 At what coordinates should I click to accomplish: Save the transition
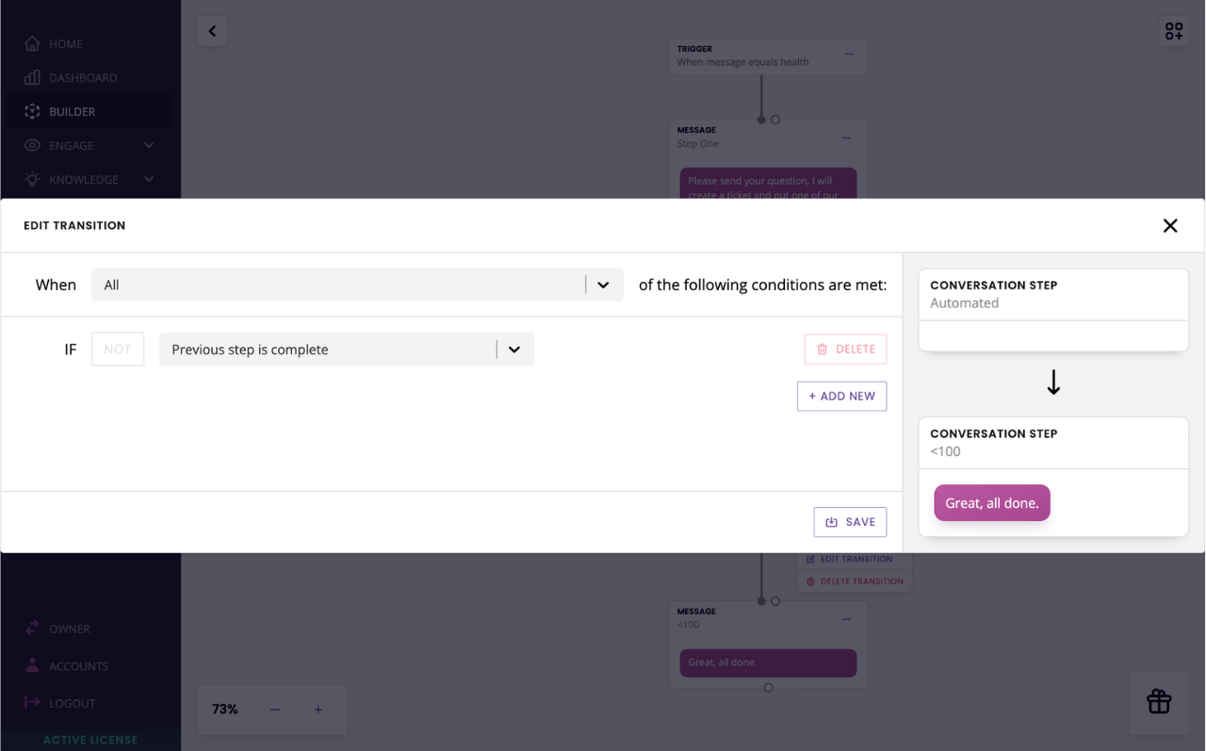850,522
